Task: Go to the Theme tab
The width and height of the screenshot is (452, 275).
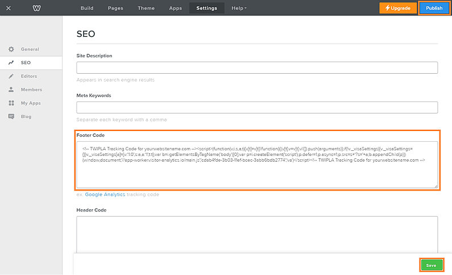Action: click(x=146, y=8)
